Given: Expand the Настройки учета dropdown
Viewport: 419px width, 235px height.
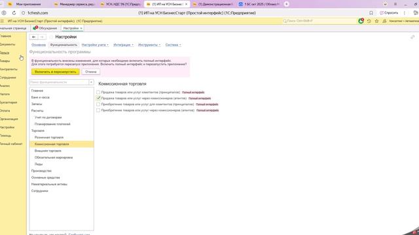Looking at the screenshot, I should [x=95, y=45].
